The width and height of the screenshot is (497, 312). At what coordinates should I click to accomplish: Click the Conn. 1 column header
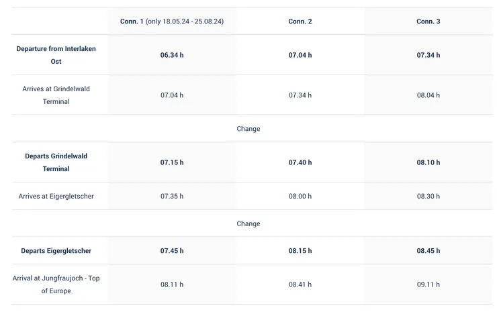pos(171,21)
